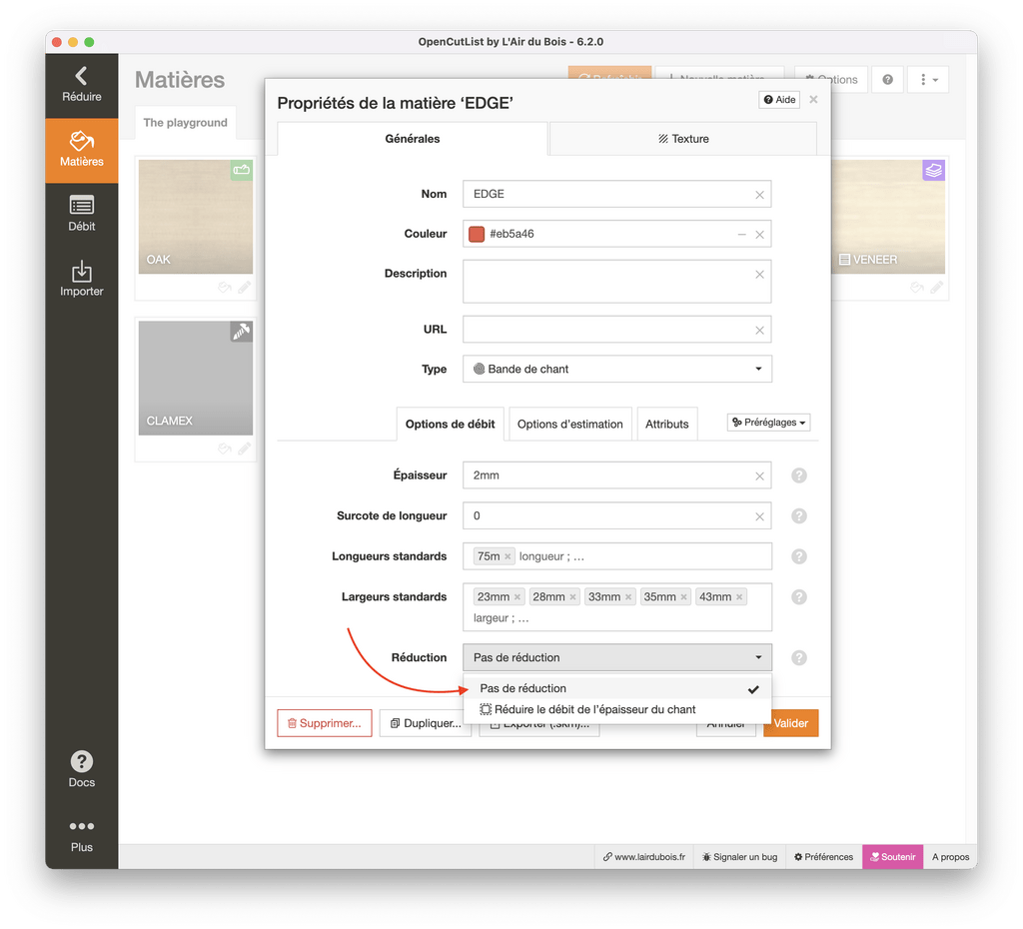
Task: Show help for Largeurs standards
Action: pyautogui.click(x=799, y=597)
